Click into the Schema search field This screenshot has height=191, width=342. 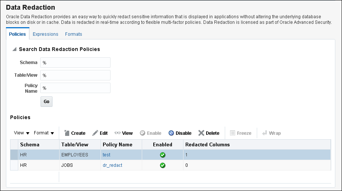pyautogui.click(x=75, y=63)
